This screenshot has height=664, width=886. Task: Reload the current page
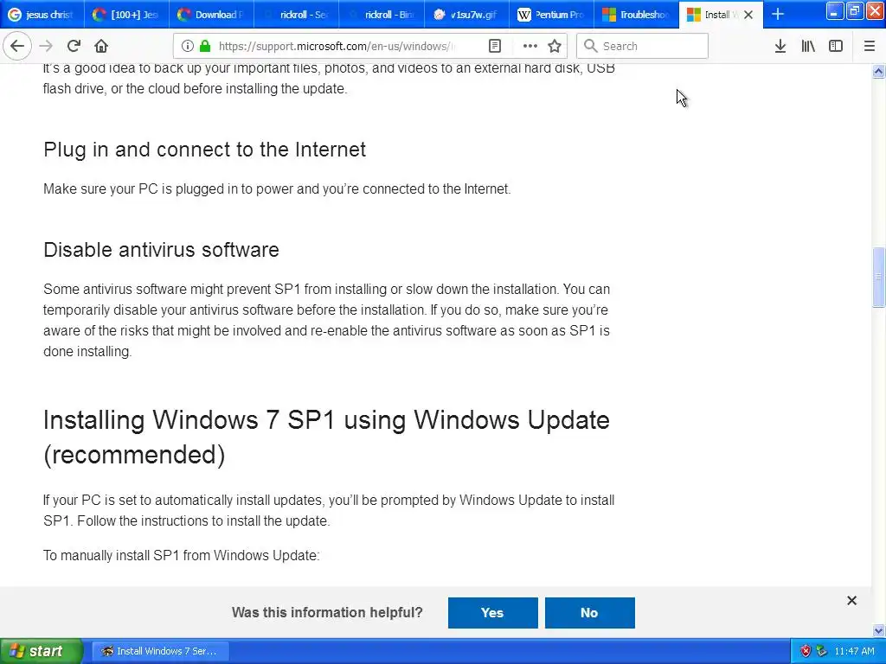(74, 47)
